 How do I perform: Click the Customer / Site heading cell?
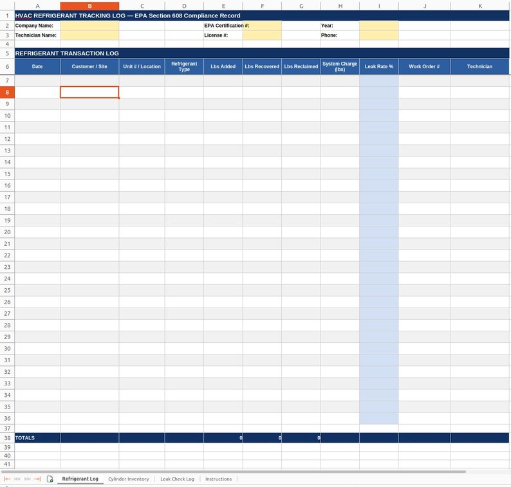pos(89,66)
